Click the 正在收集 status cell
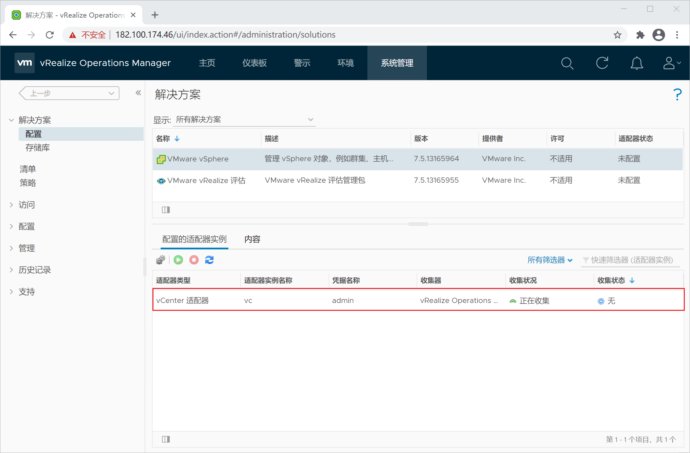Viewport: 690px width, 453px height. coord(534,301)
